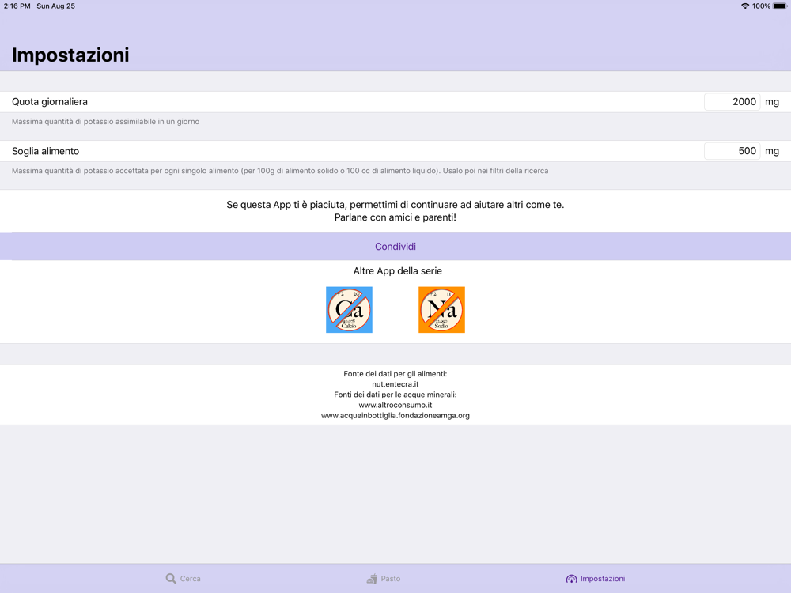Tap the mg unit next to 500
Viewport: 791px width, 593px height.
point(772,151)
